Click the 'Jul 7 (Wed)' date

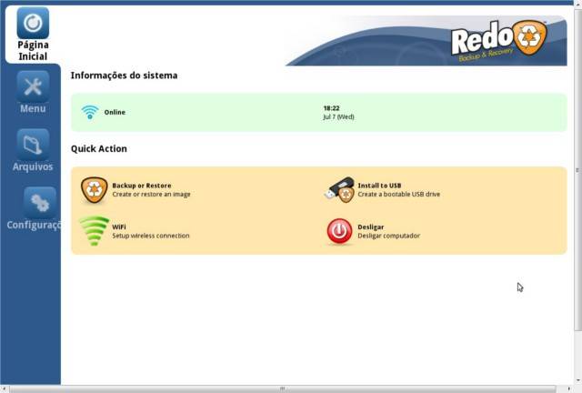pos(338,117)
